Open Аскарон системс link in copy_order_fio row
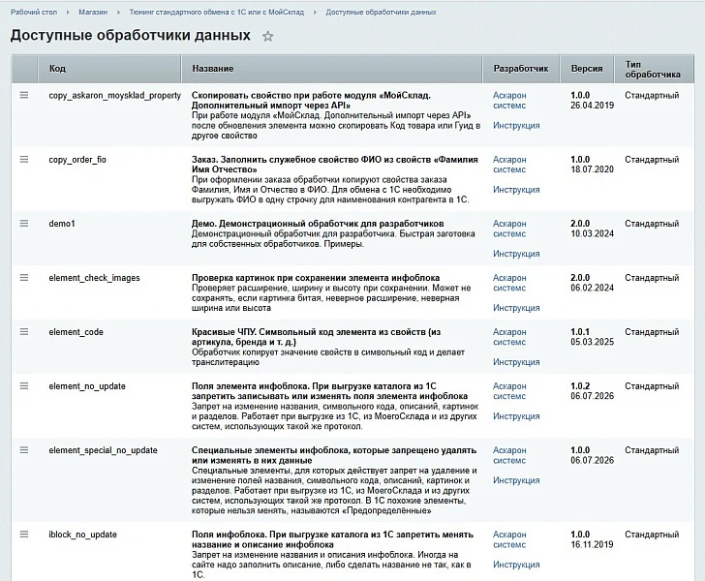705x581 pixels. click(x=509, y=165)
